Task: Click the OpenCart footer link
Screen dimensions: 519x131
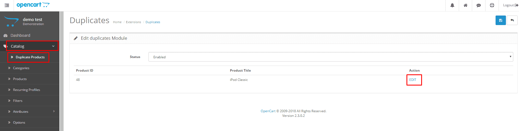Action: click(x=268, y=111)
